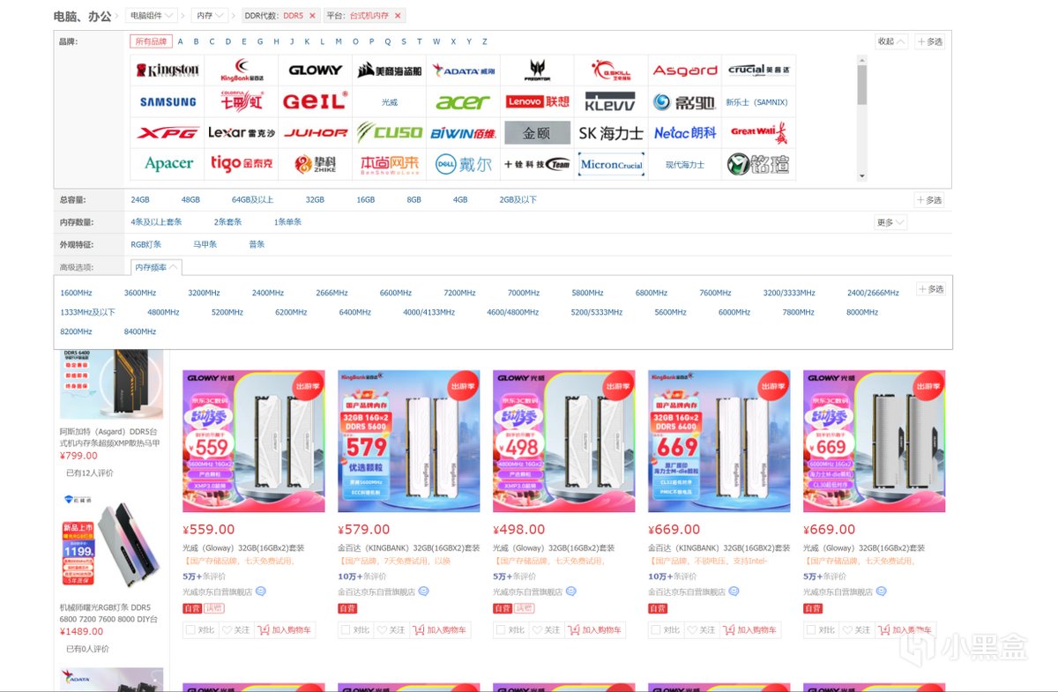The image size is (1058, 692).
Task: Open the 内存 breadcrumb dropdown
Action: [x=211, y=16]
